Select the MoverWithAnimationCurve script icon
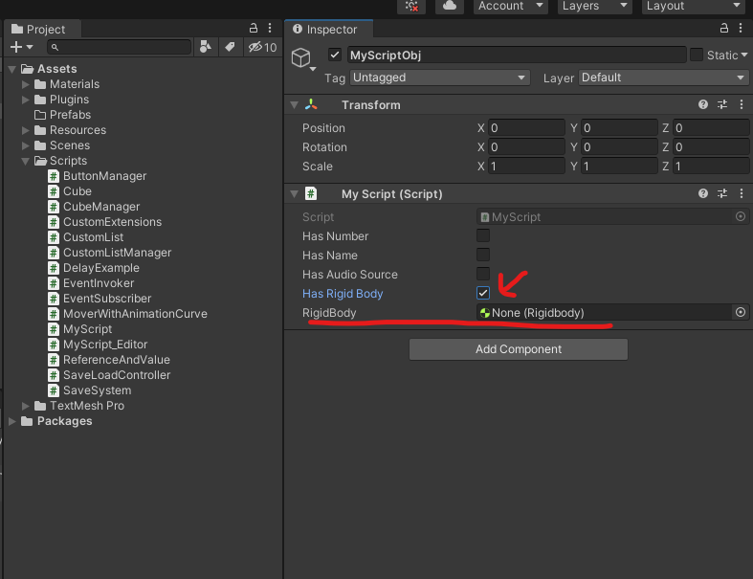This screenshot has width=753, height=579. [54, 314]
